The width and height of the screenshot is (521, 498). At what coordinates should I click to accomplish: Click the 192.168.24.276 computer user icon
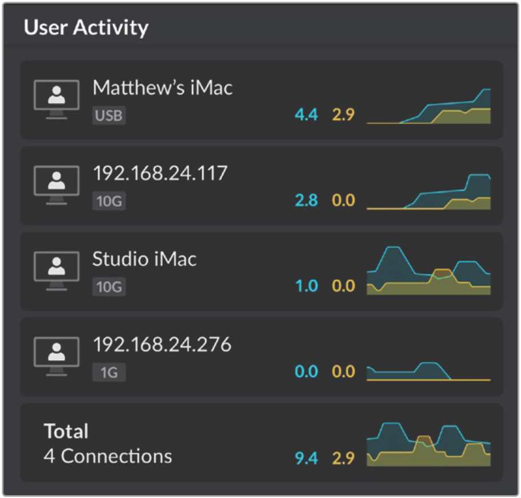coord(57,356)
